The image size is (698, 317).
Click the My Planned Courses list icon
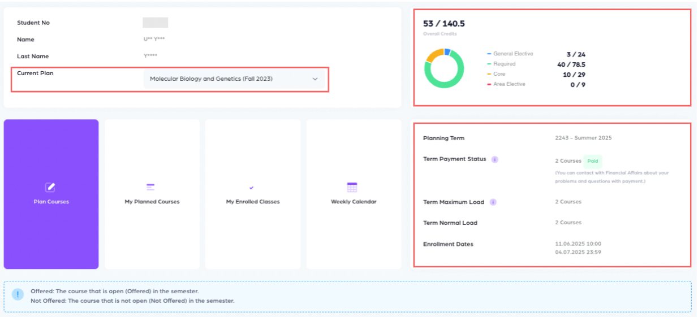pyautogui.click(x=150, y=187)
